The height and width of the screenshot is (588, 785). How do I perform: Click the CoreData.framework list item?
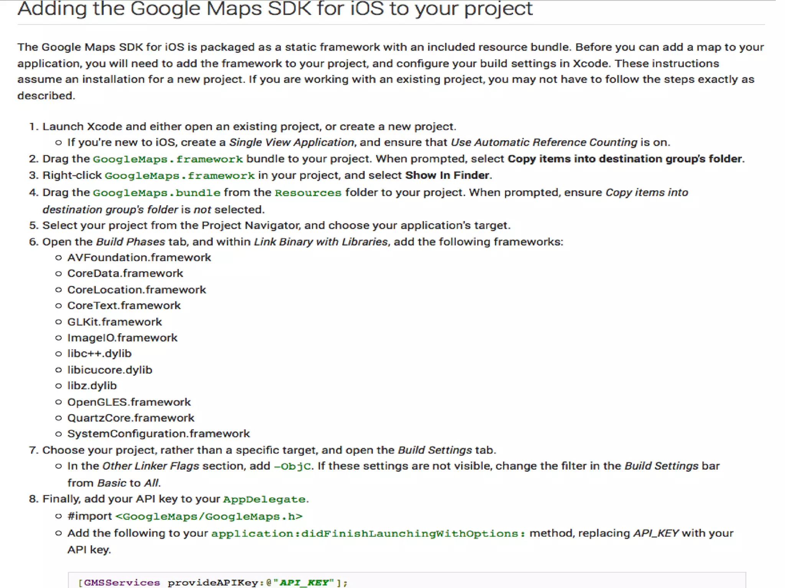(125, 274)
